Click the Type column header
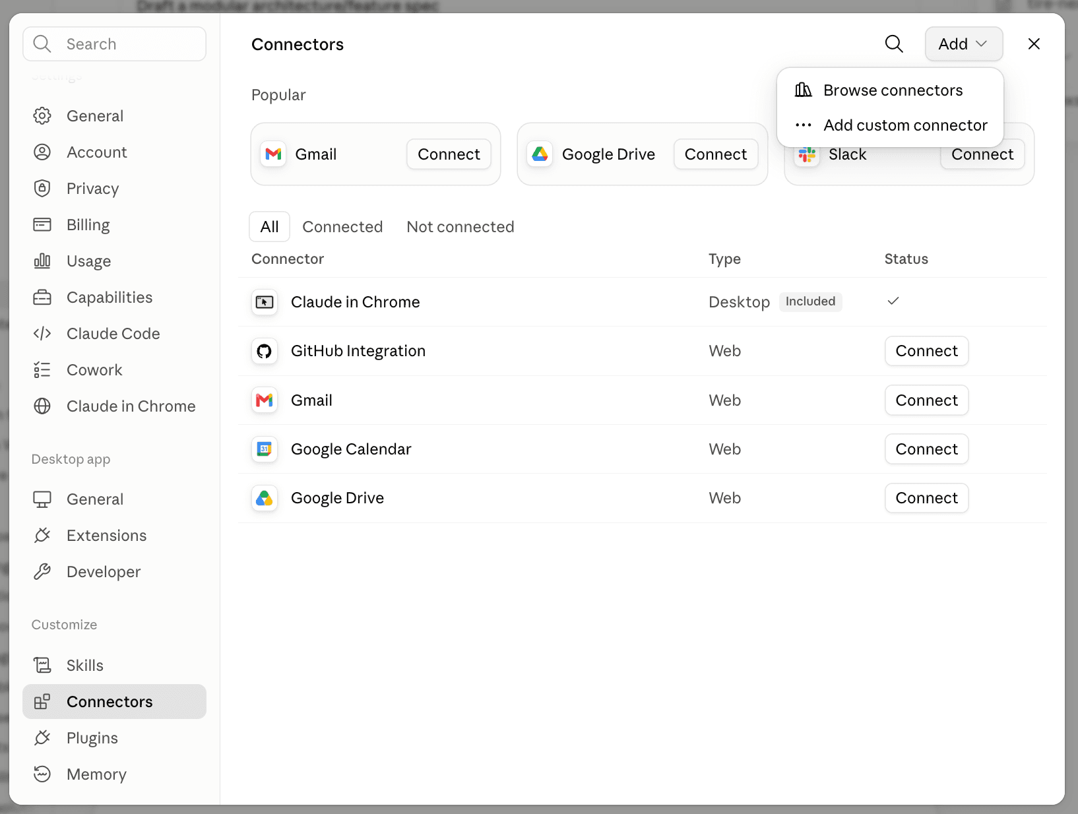This screenshot has width=1078, height=814. click(724, 259)
